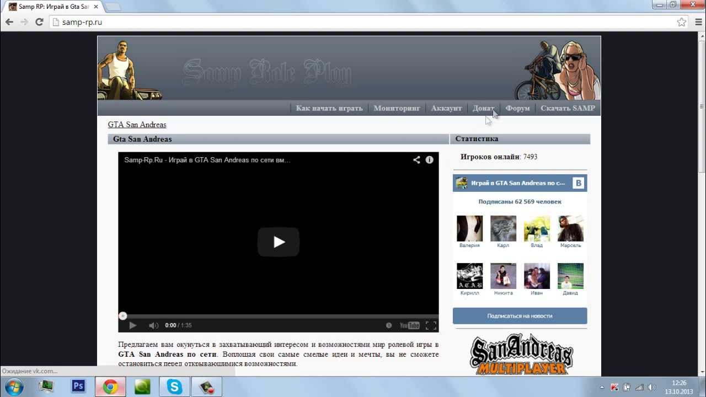Open the VK group title 'Играй в GTA San Andreas'

(x=518, y=183)
